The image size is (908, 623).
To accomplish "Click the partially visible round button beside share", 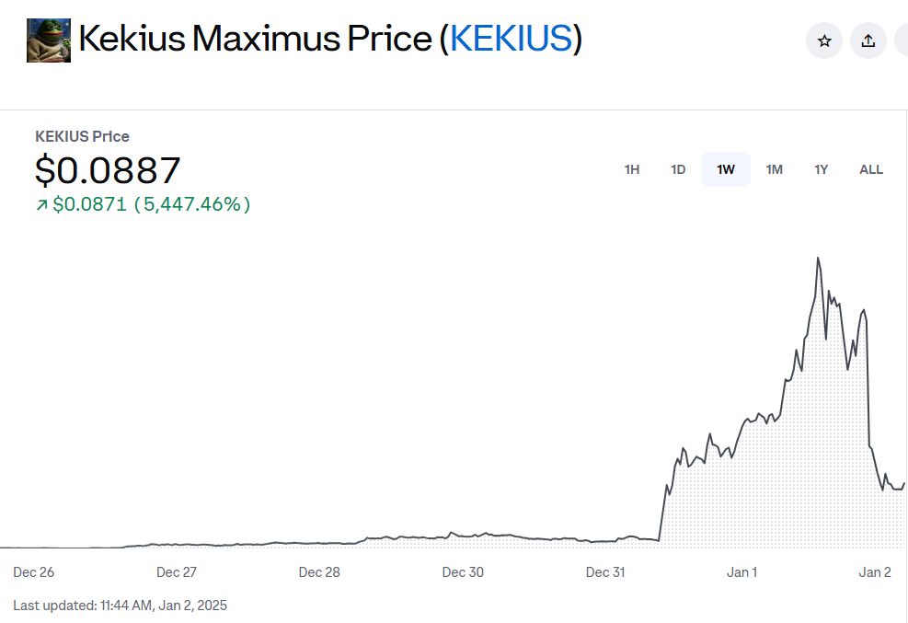I will pyautogui.click(x=902, y=40).
